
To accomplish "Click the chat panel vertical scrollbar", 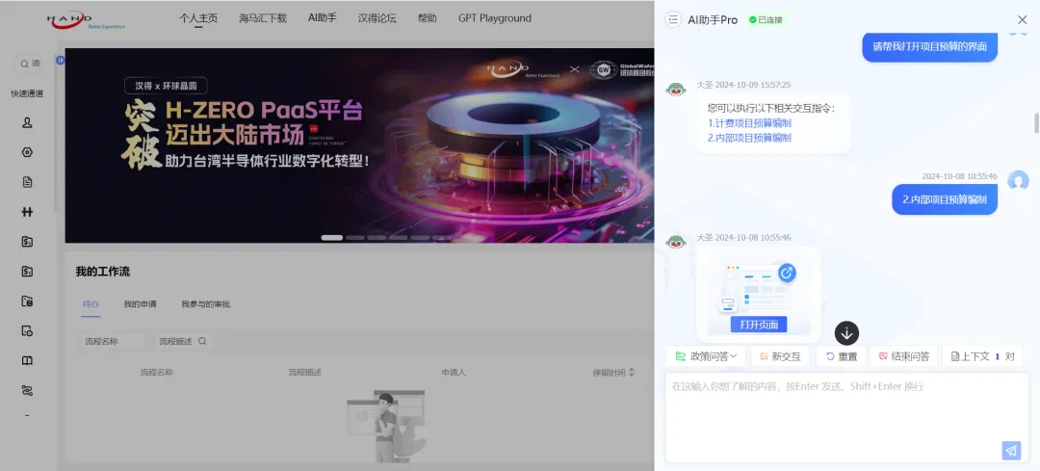I will click(x=1036, y=122).
